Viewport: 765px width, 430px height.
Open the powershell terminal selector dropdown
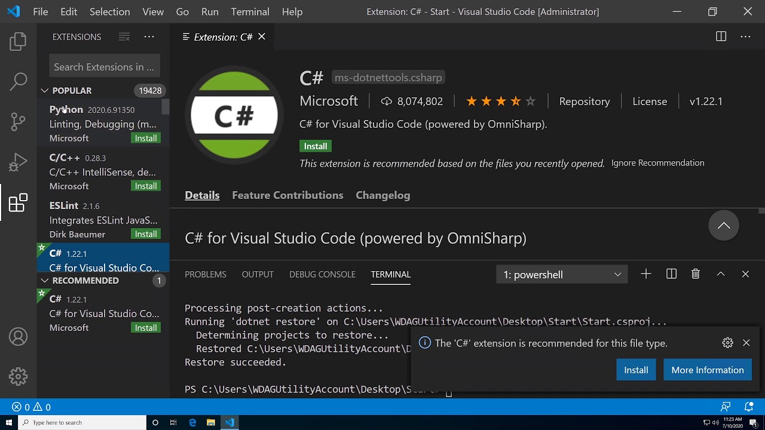tap(562, 275)
